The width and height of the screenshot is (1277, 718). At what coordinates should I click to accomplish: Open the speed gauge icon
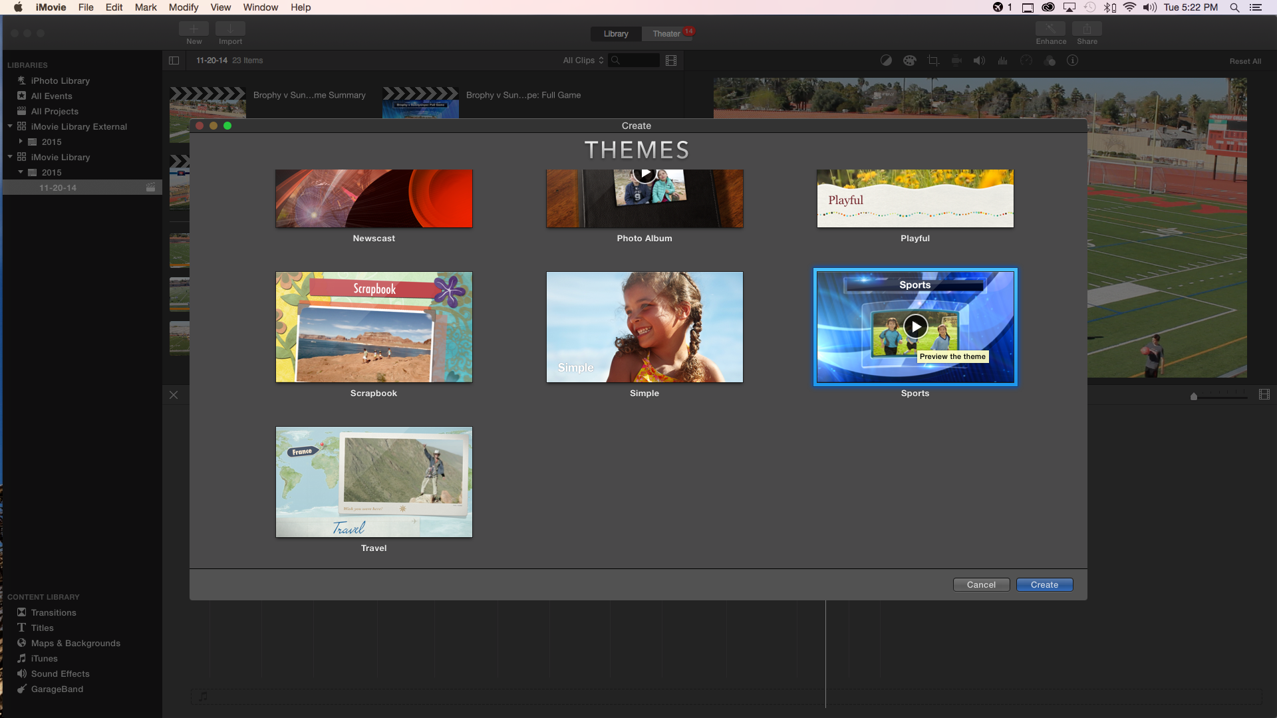1026,60
